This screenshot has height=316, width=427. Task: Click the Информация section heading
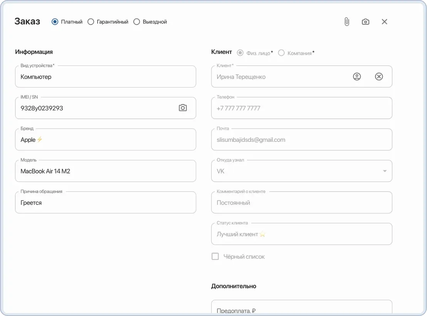(34, 52)
